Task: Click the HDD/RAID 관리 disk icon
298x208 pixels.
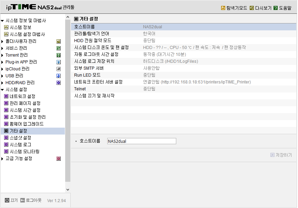Action: click(x=59, y=83)
